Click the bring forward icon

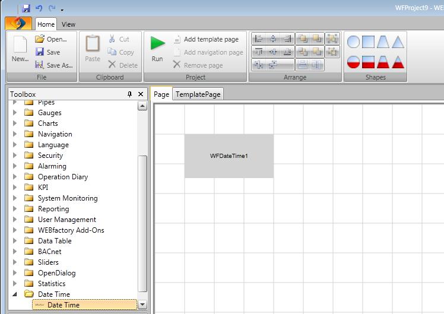pyautogui.click(x=303, y=52)
